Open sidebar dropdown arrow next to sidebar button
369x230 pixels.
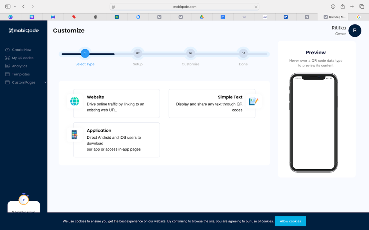(15, 6)
